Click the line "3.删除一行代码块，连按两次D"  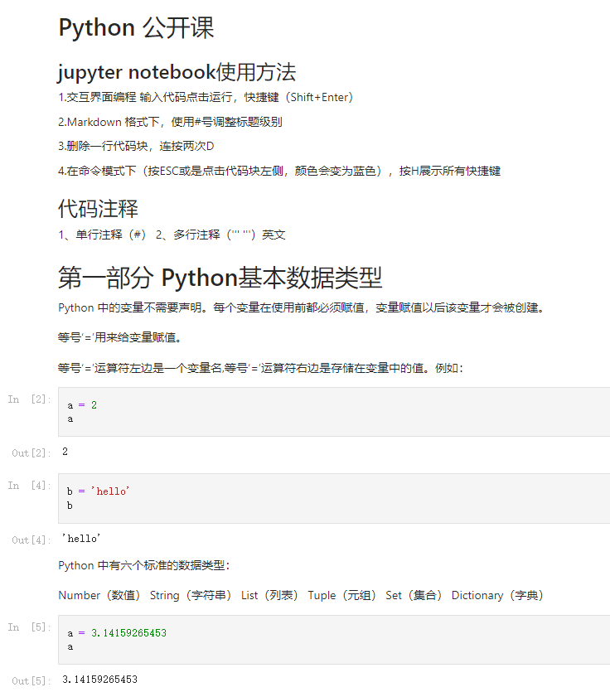[136, 146]
